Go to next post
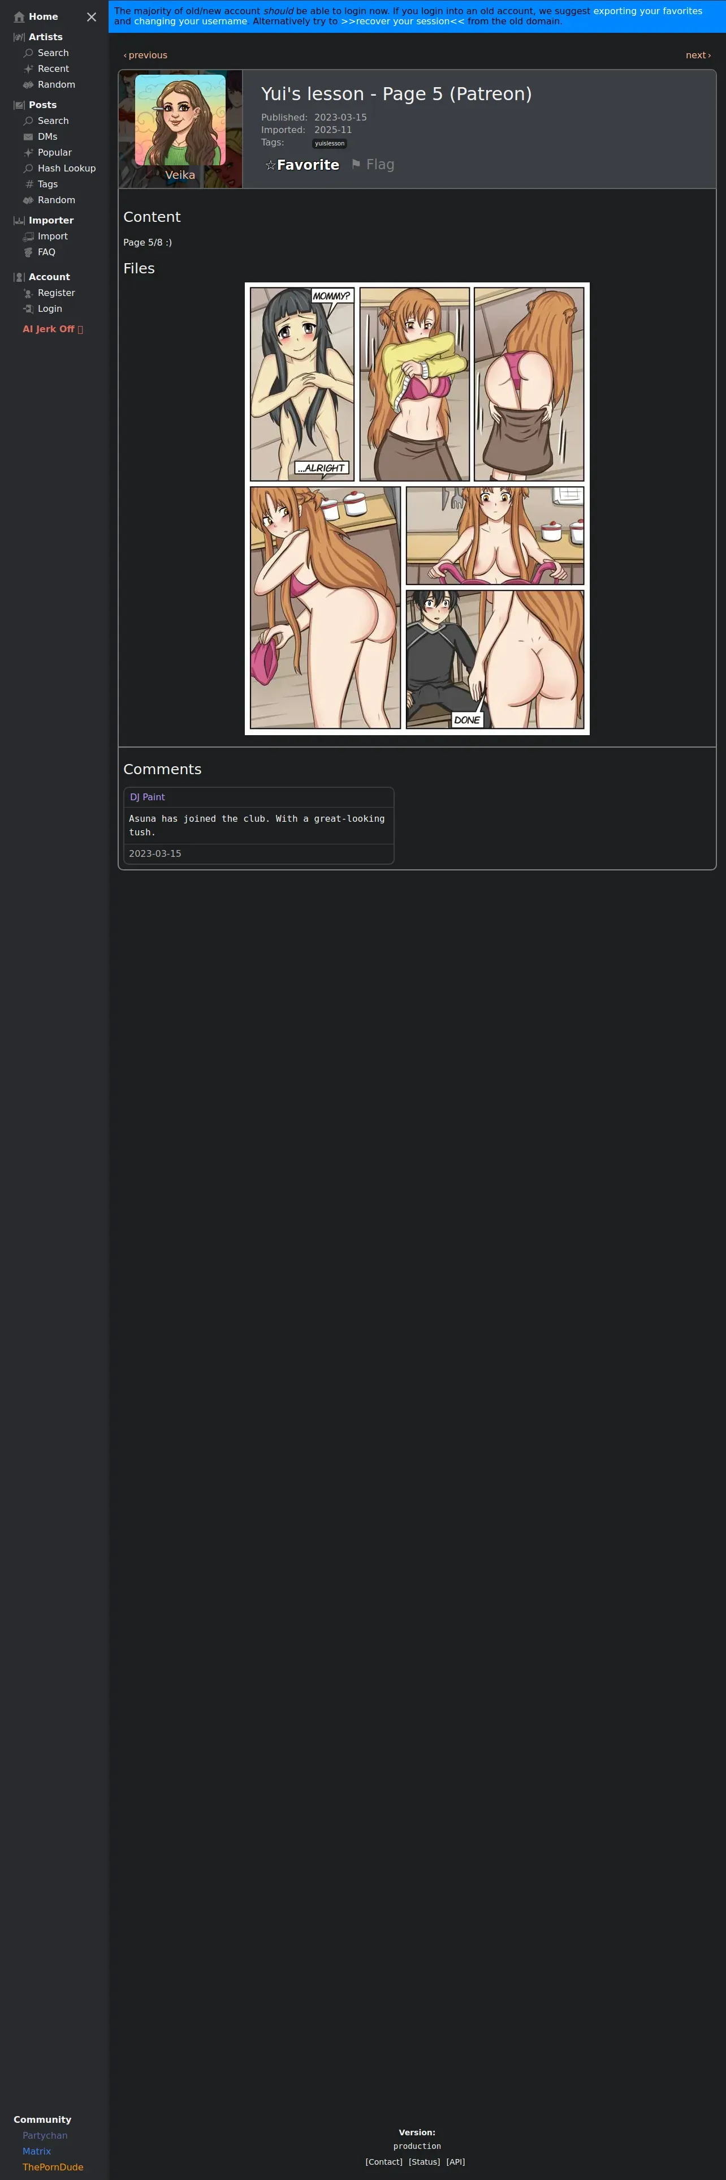The height and width of the screenshot is (2180, 726). (698, 56)
